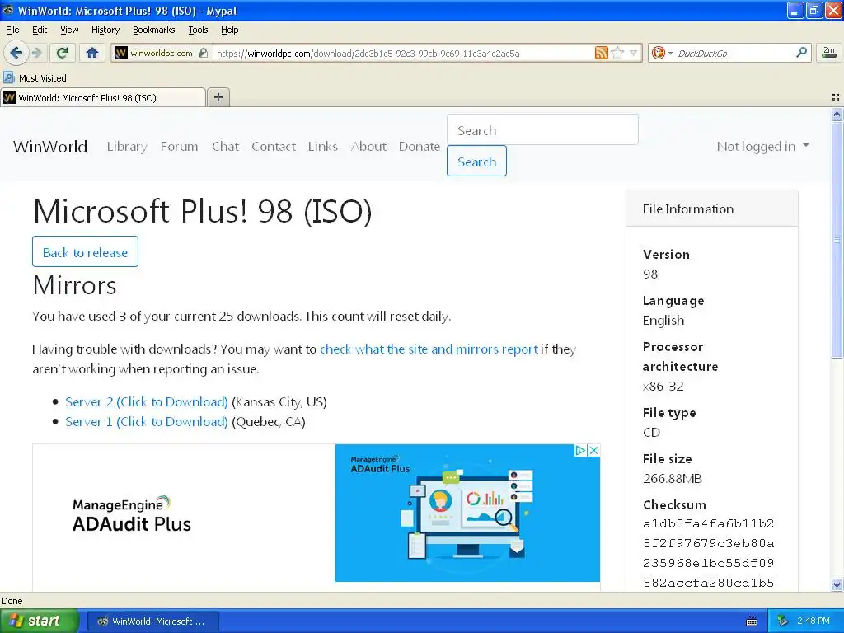844x633 pixels.
Task: Expand the Not logged in dropdown
Action: click(x=762, y=147)
